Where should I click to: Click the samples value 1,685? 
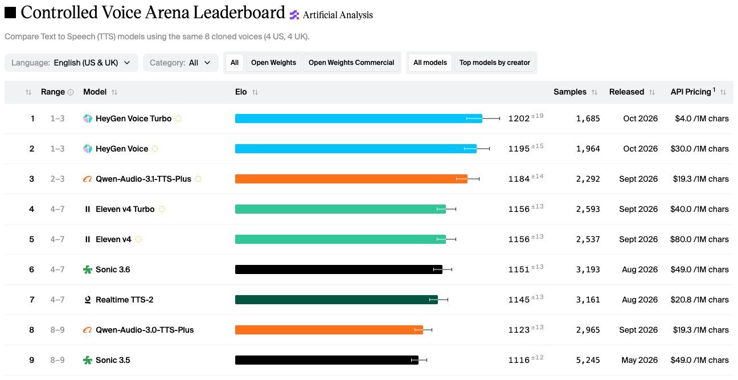(588, 119)
